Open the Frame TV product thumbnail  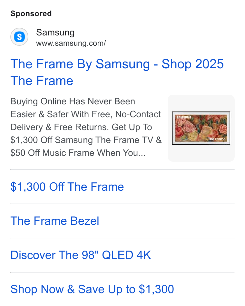(201, 128)
